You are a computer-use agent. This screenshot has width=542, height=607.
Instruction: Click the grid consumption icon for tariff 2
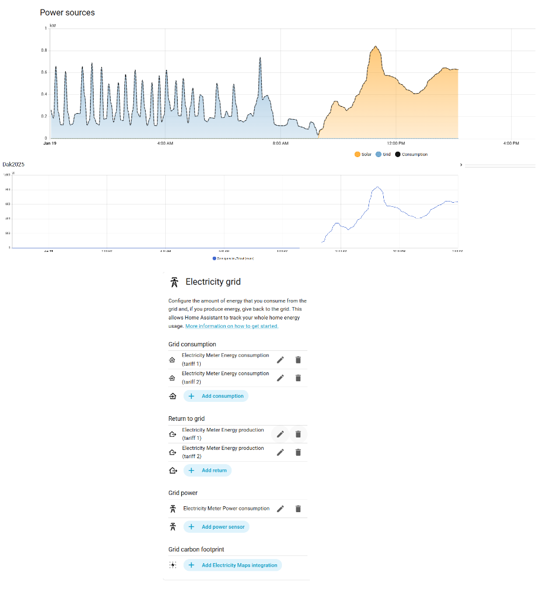click(x=172, y=378)
